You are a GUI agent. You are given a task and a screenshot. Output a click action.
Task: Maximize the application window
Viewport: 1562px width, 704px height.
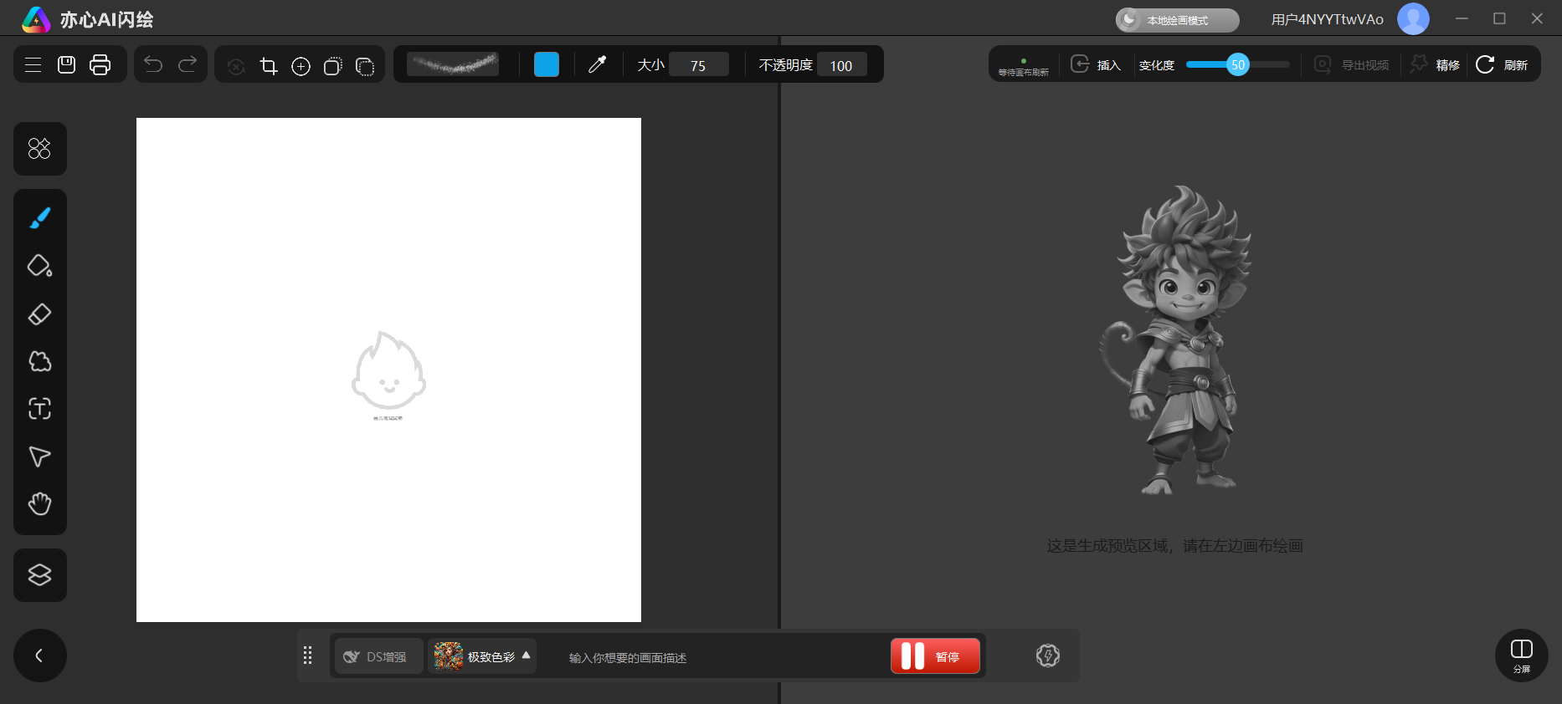(1499, 18)
